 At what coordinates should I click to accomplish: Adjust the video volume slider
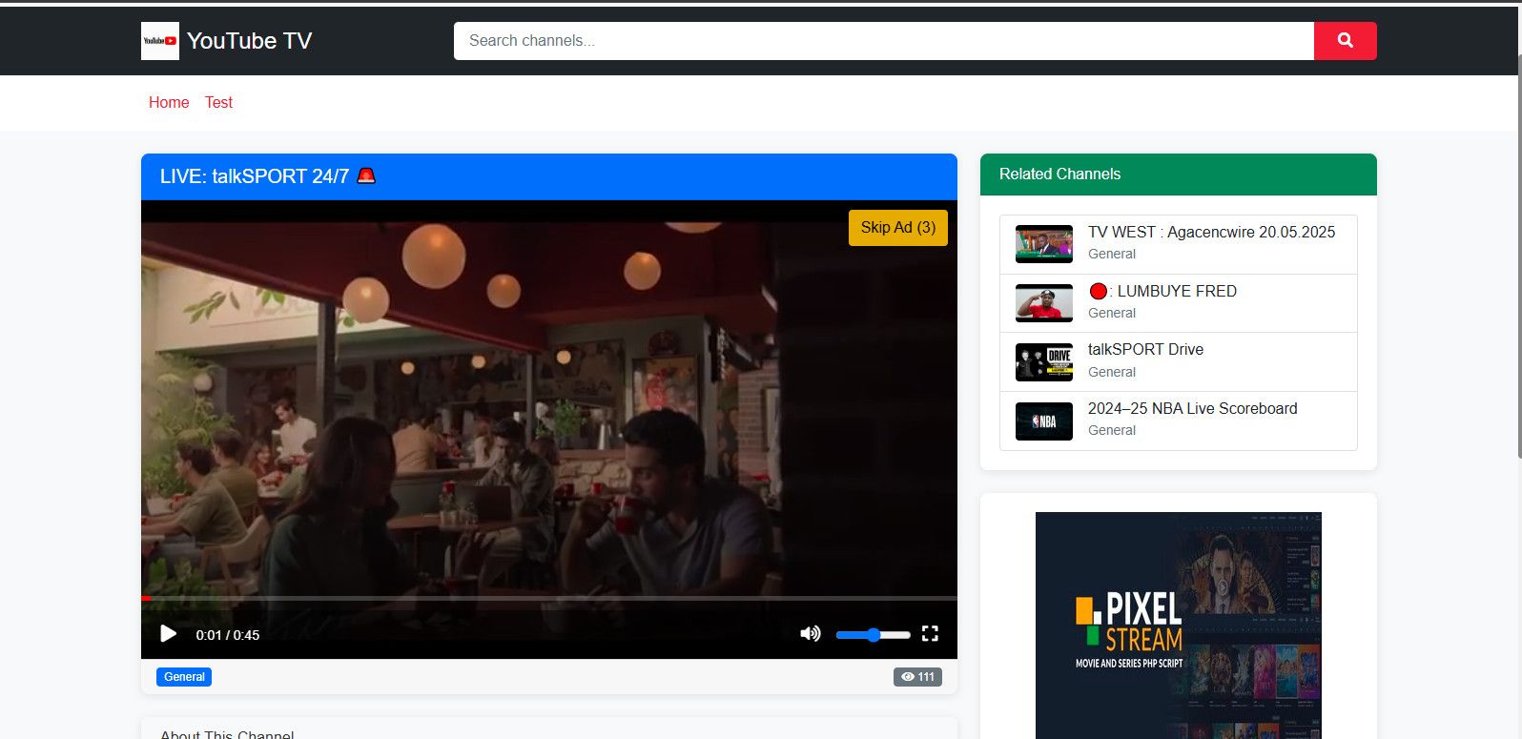(873, 635)
